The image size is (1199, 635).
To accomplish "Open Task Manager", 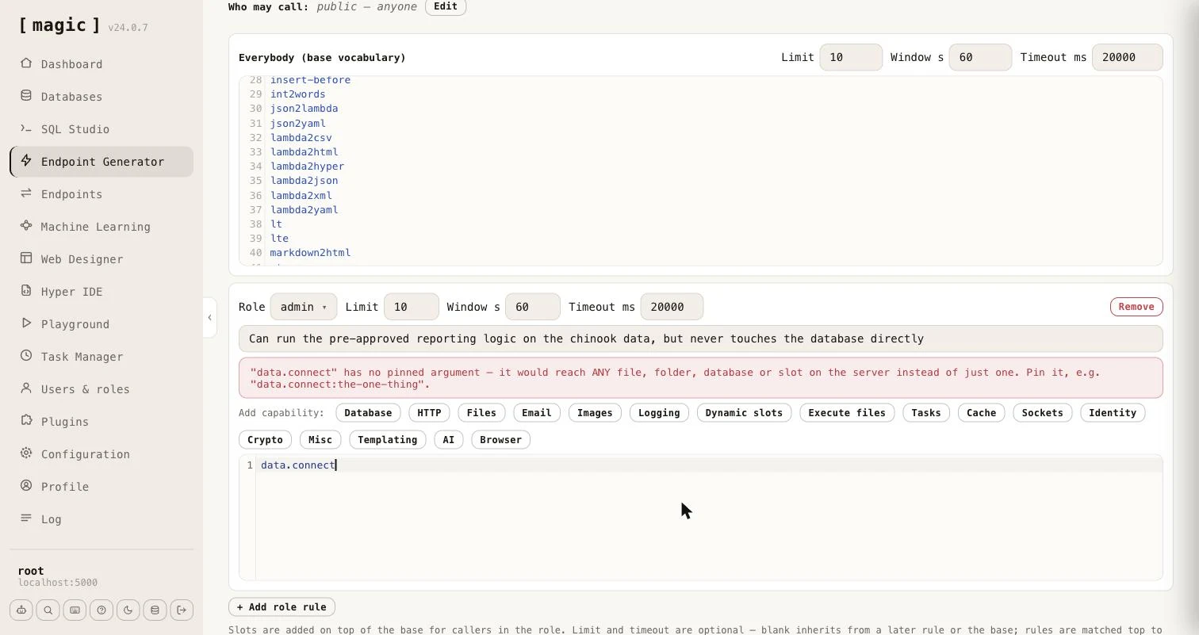I will (x=102, y=357).
